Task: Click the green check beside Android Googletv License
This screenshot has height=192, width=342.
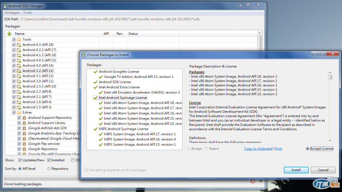Action: (x=95, y=72)
